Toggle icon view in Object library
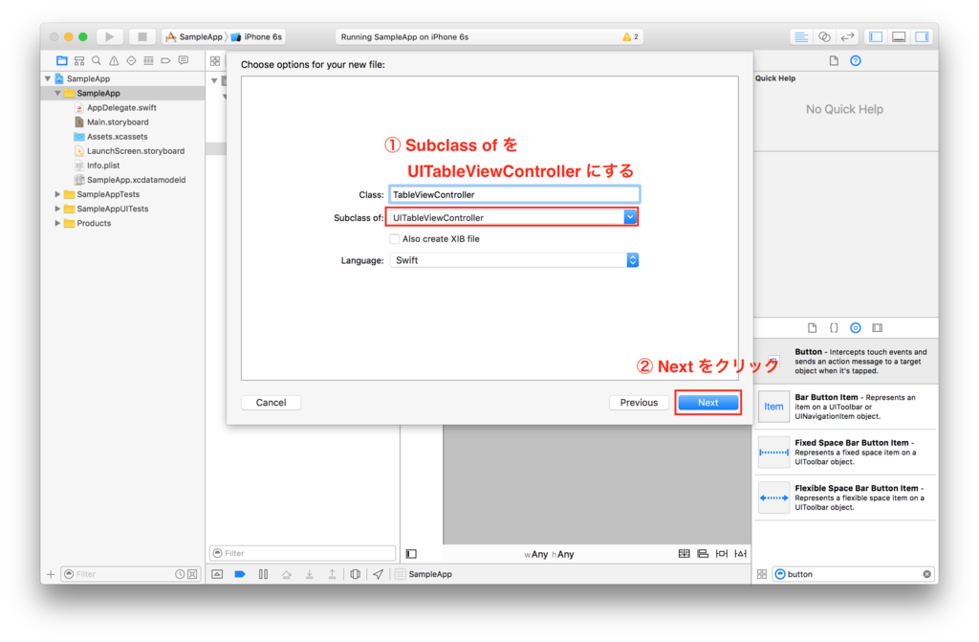 pyautogui.click(x=762, y=574)
